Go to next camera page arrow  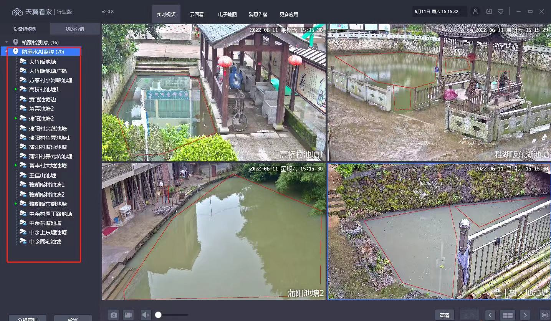[525, 315]
